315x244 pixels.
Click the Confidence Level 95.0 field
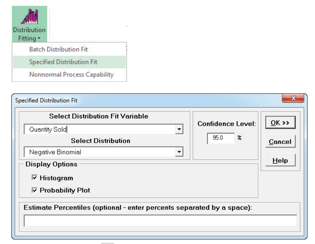coord(220,139)
